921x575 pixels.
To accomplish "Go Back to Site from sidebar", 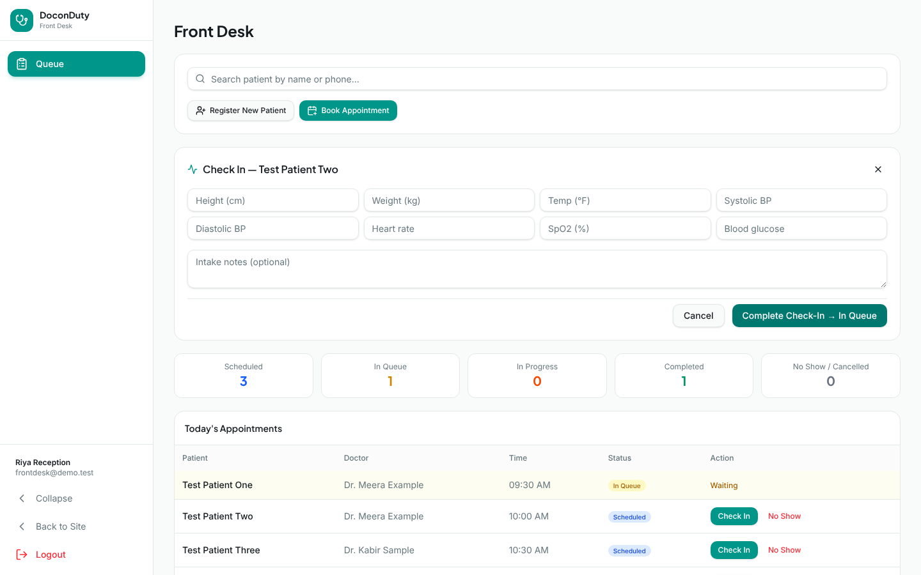I will click(76, 526).
